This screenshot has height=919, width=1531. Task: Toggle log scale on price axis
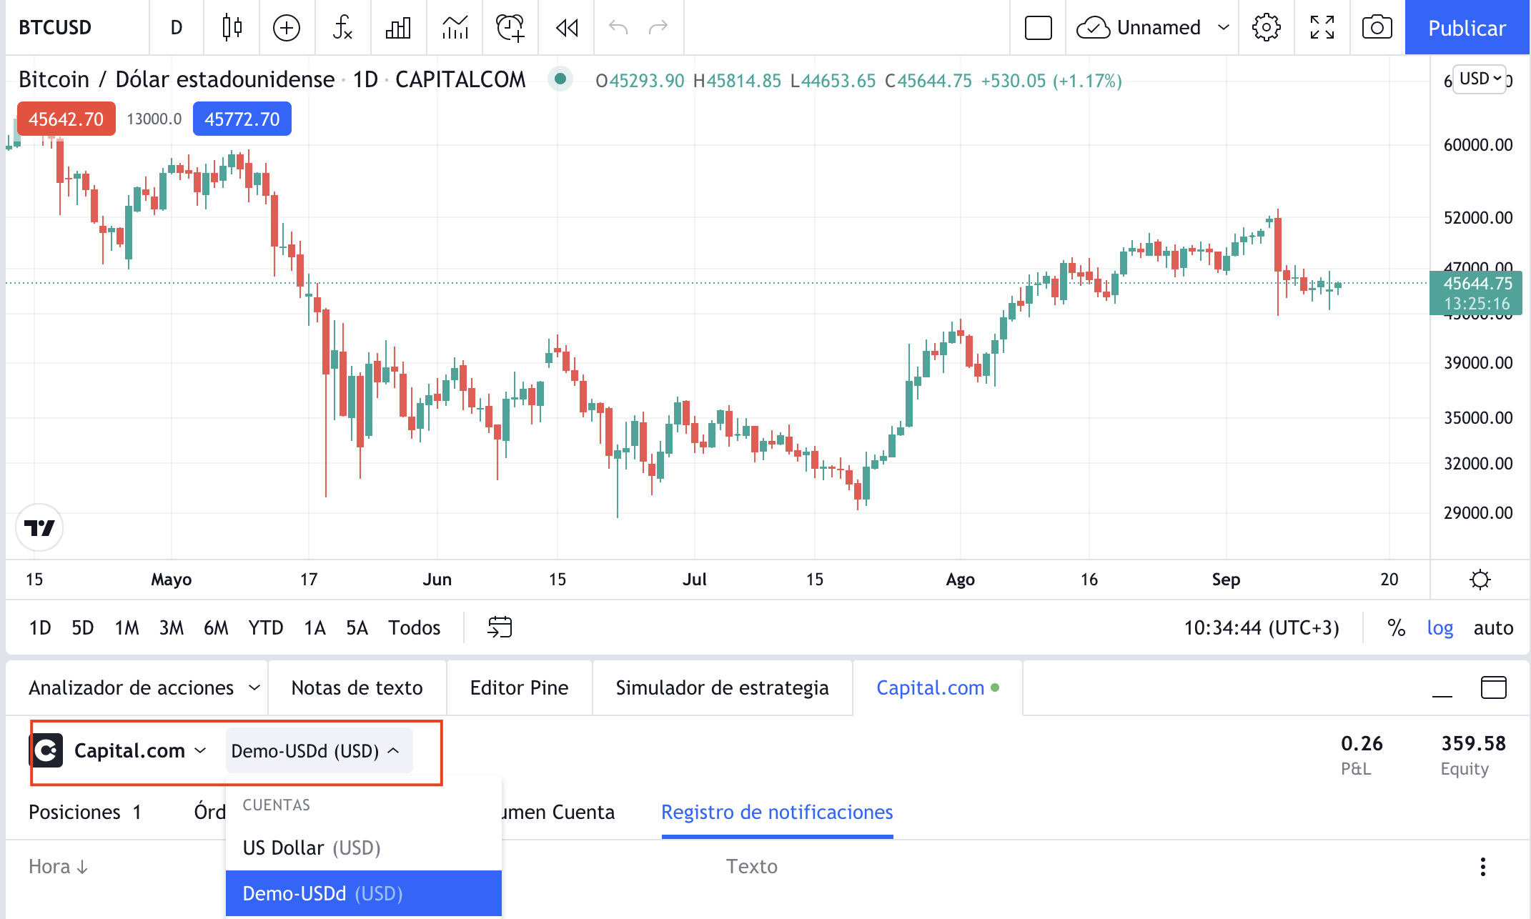(1440, 627)
